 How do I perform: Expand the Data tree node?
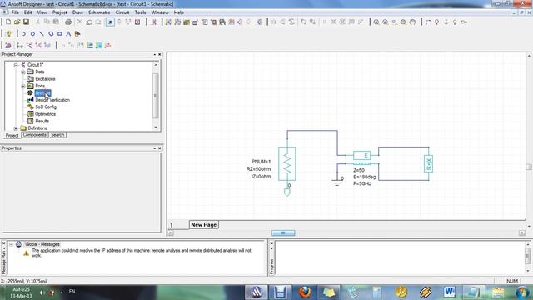23,72
